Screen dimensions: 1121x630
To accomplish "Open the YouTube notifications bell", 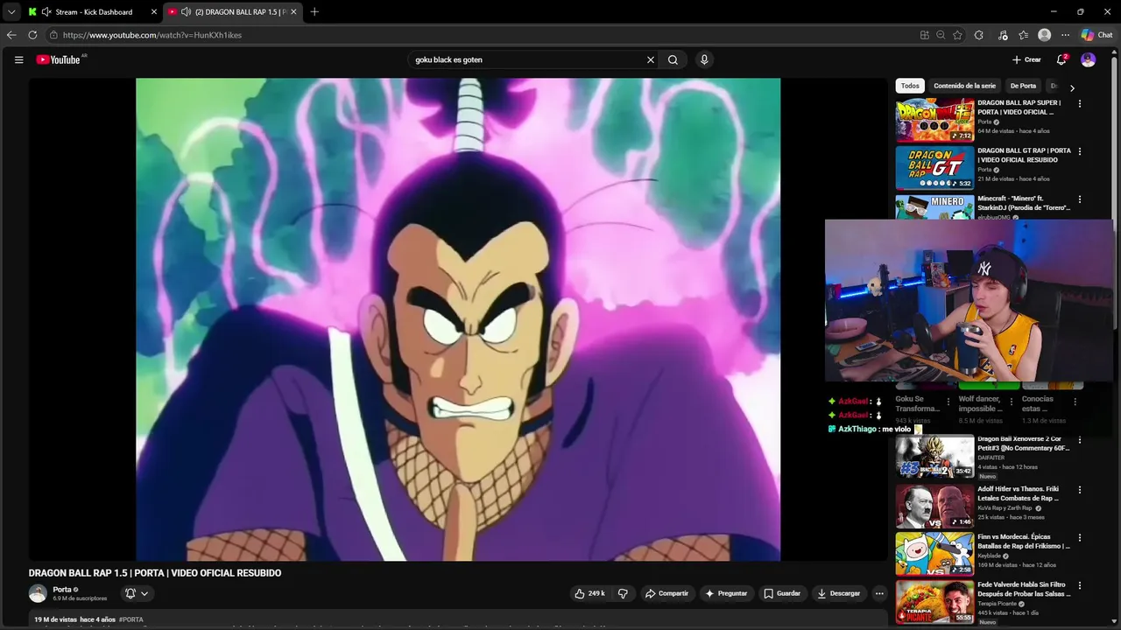I will coord(1061,59).
